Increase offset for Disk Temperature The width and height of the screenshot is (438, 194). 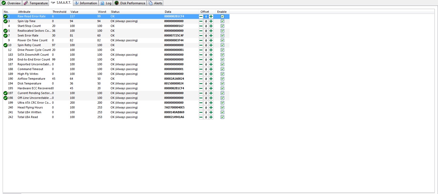pos(211,84)
